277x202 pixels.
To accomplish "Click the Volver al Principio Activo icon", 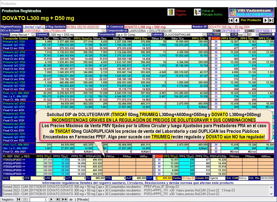I will (x=197, y=13).
